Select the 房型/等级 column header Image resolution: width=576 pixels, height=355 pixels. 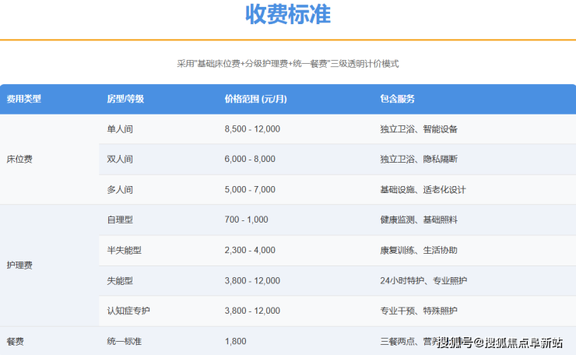click(125, 99)
